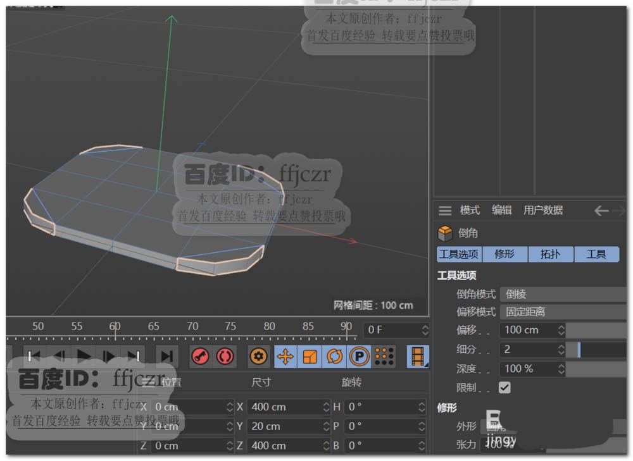Viewport: 633px width, 461px height.
Task: Click the 深度 slider track
Action: click(596, 369)
